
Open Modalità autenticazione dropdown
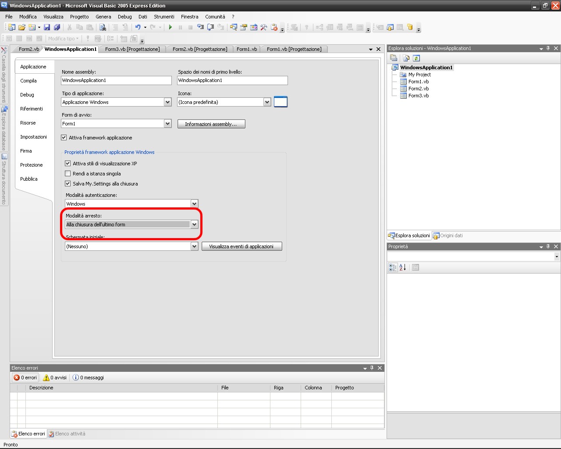194,204
